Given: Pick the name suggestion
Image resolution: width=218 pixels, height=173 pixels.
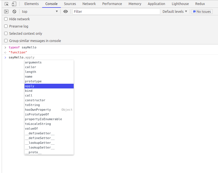Looking at the screenshot, I should (x=49, y=76).
